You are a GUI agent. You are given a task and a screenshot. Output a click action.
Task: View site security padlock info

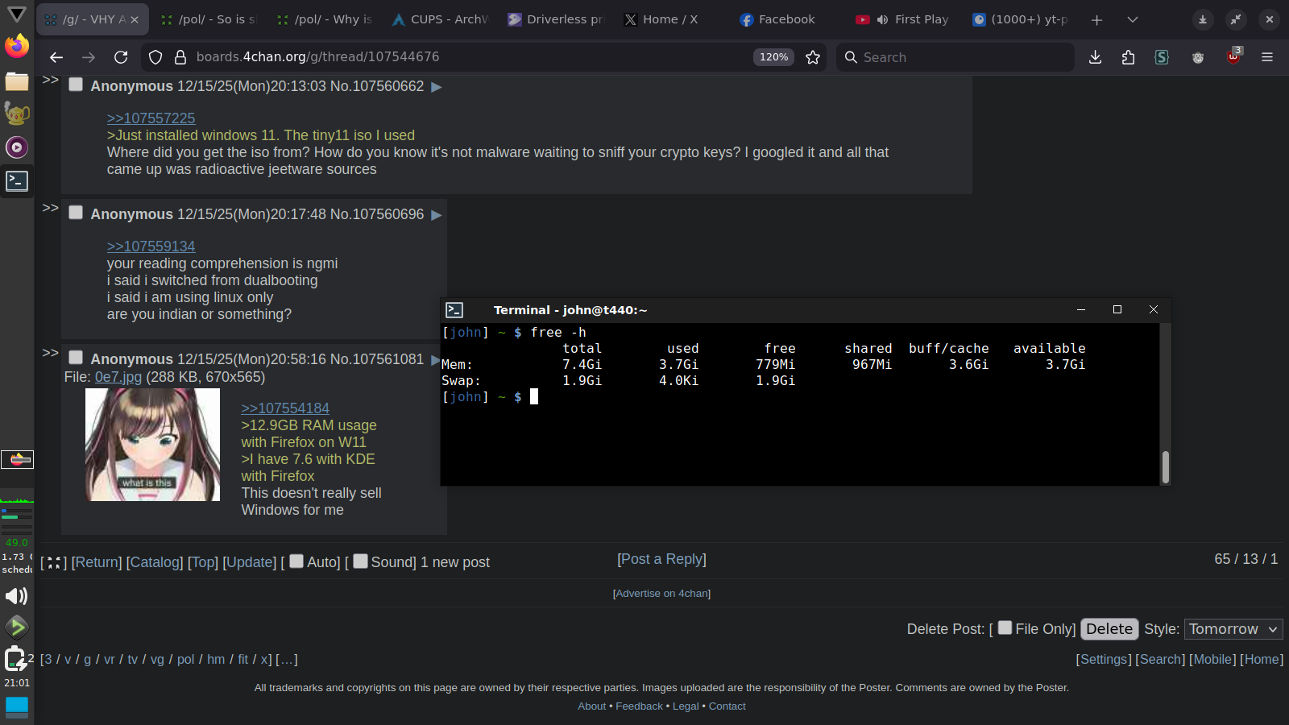[x=180, y=57]
